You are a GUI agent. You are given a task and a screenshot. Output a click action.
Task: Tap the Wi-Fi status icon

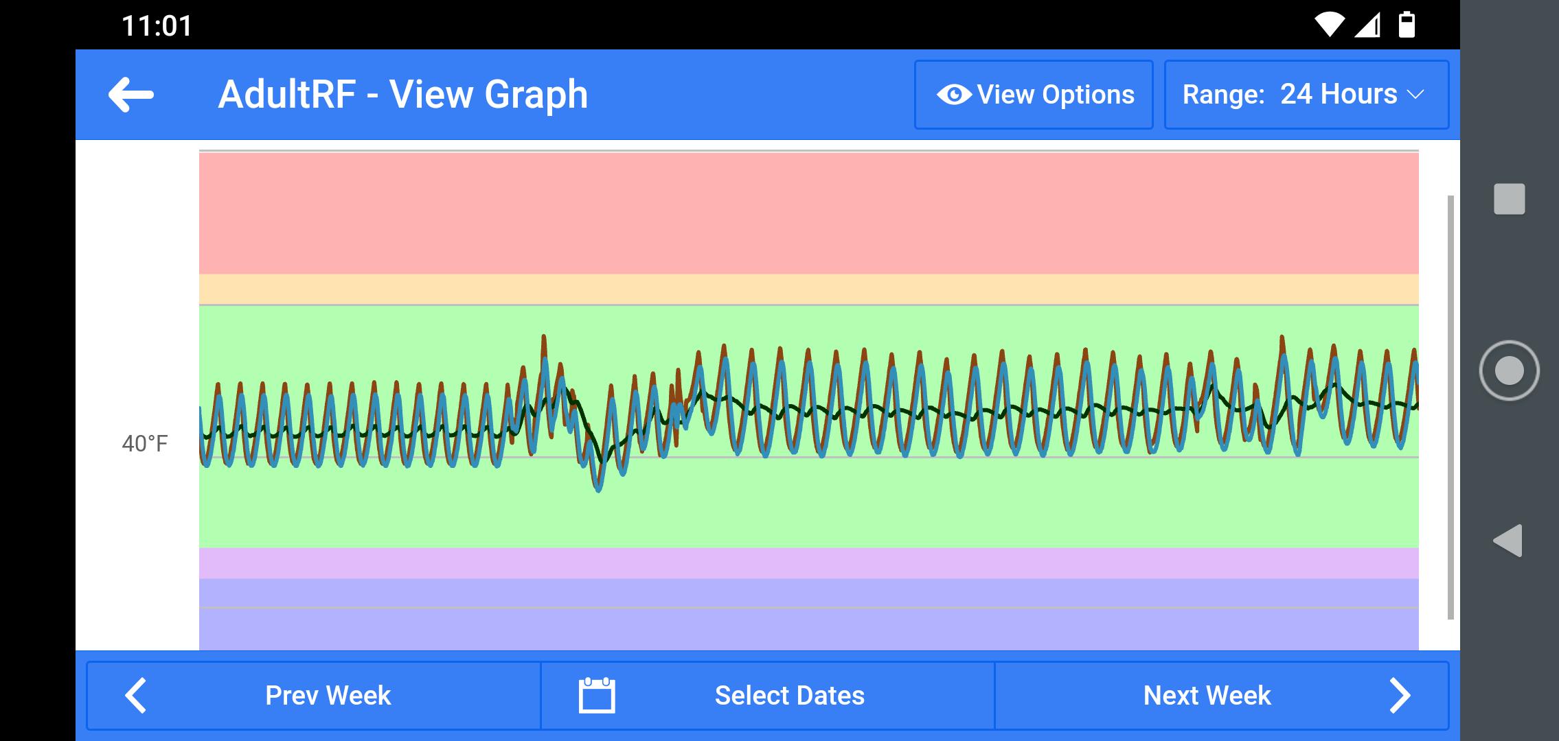(1329, 25)
